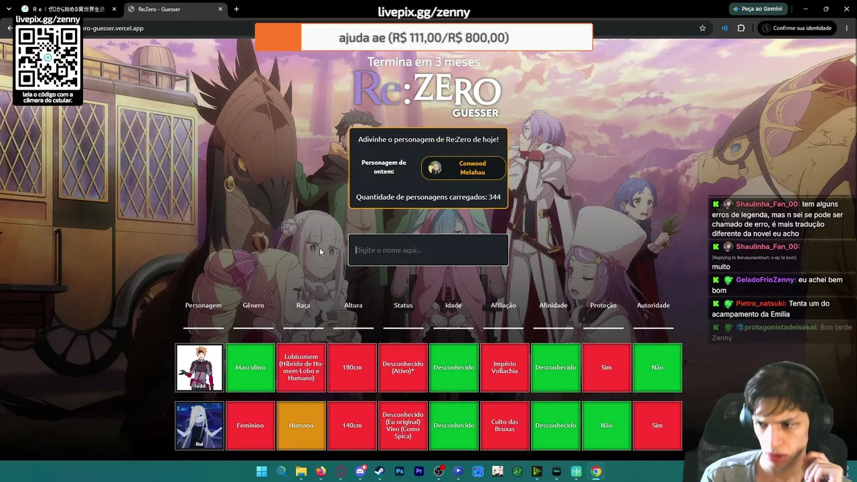Open File Explorer from the taskbar

pyautogui.click(x=301, y=471)
